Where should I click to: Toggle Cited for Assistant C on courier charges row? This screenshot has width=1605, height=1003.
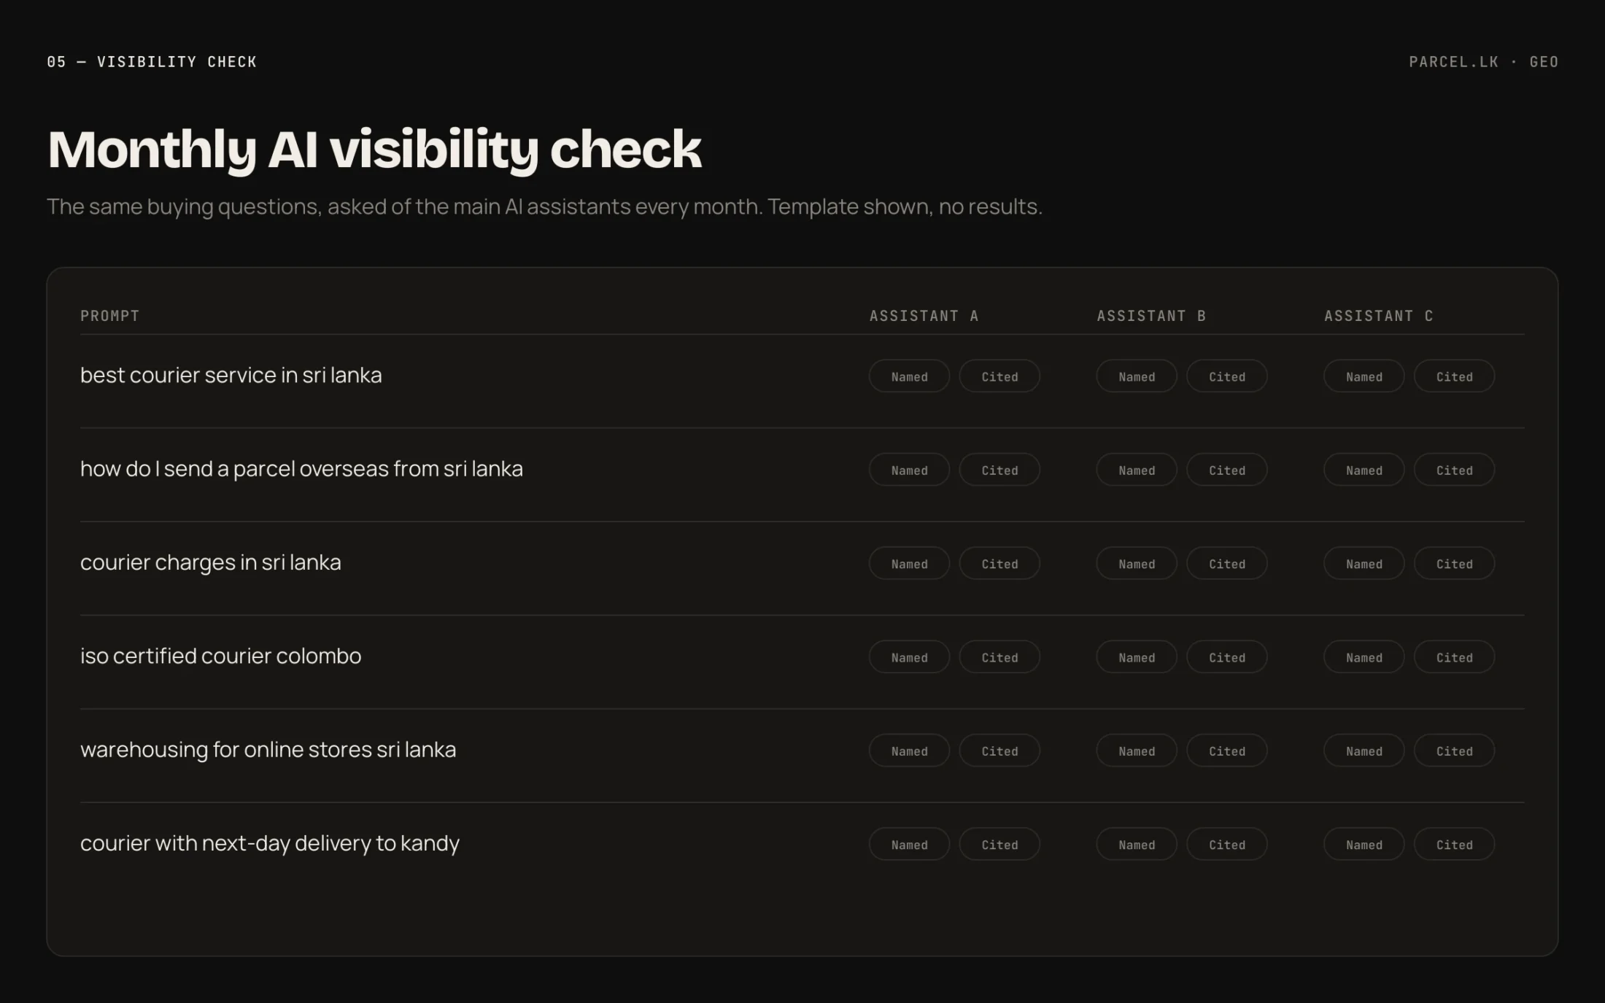pos(1455,563)
